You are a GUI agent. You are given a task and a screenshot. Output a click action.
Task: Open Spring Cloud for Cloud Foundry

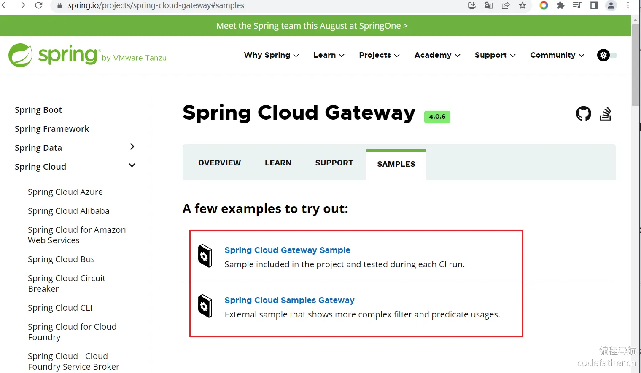pyautogui.click(x=72, y=332)
